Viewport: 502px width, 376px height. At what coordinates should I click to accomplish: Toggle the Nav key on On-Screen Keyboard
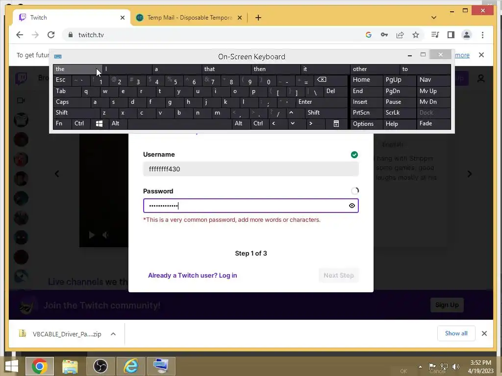point(433,80)
